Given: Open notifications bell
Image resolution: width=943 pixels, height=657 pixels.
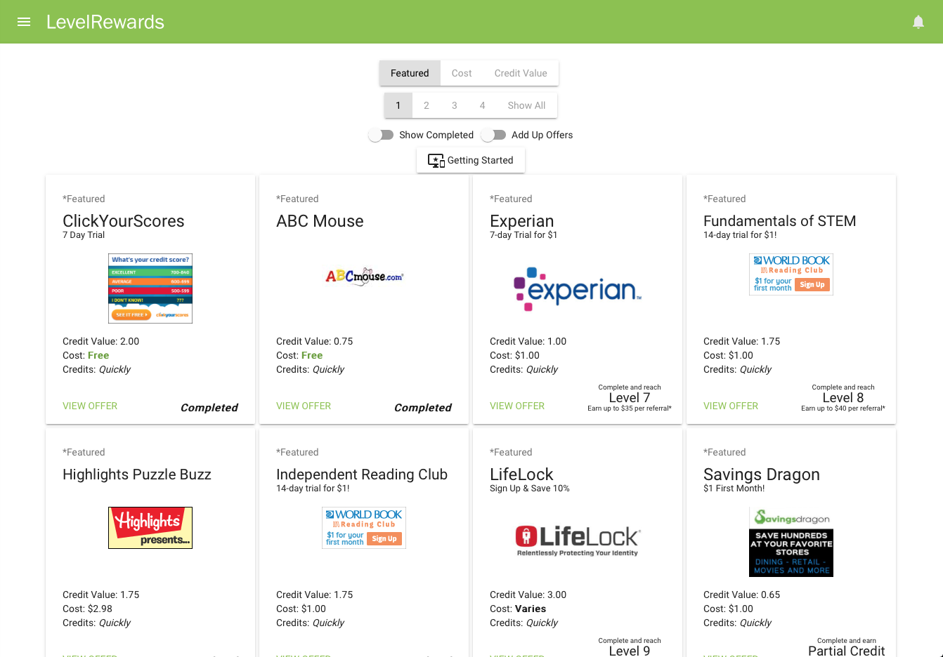Looking at the screenshot, I should [918, 22].
